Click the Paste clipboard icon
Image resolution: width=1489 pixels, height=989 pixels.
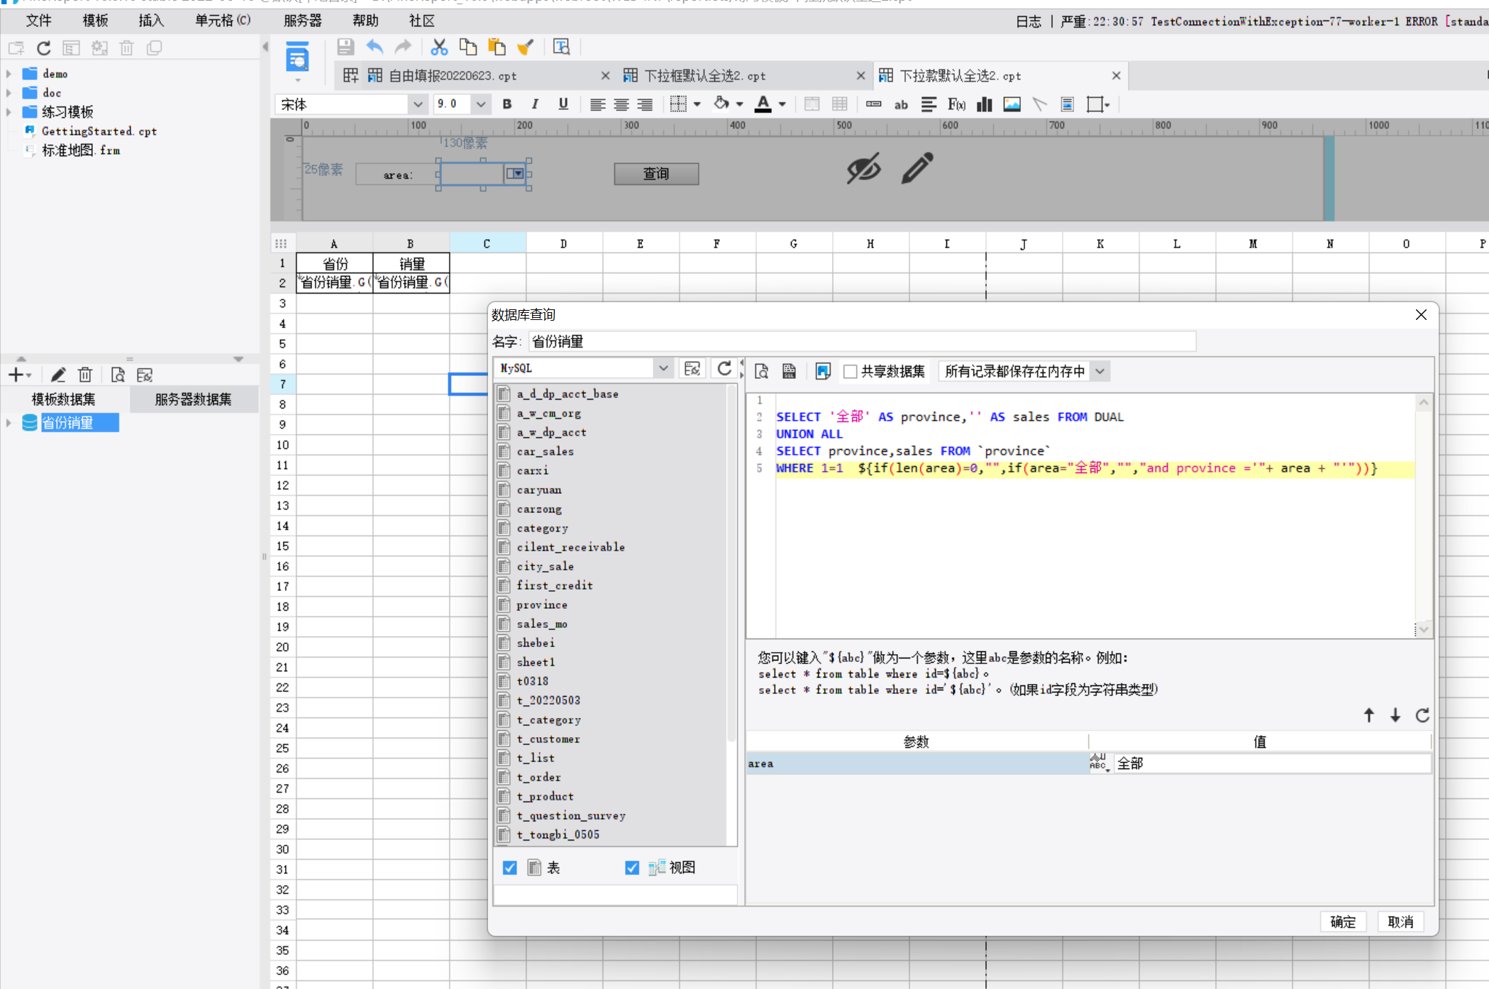click(x=497, y=48)
